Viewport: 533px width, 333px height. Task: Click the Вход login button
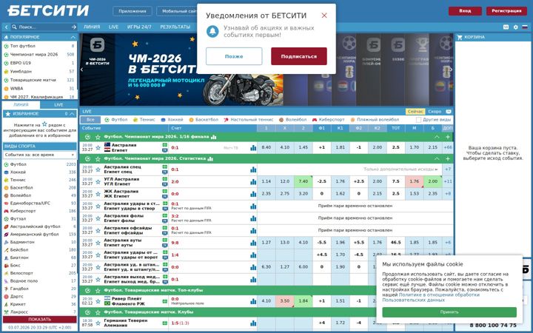[465, 11]
